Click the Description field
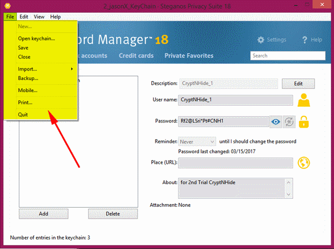 pos(229,83)
